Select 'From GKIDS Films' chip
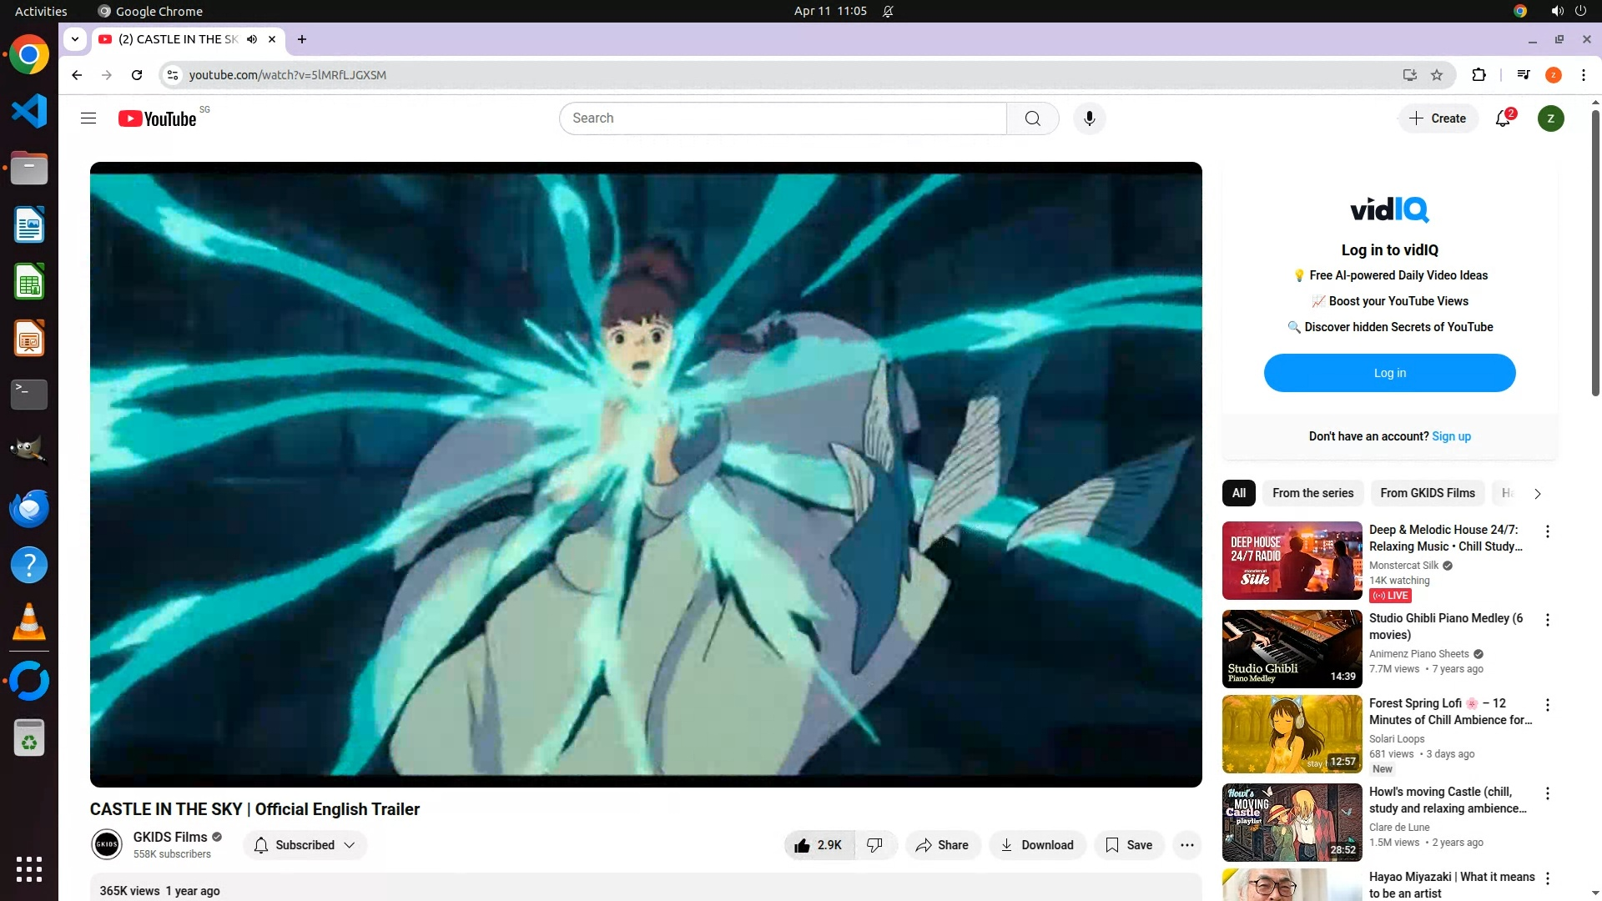This screenshot has width=1602, height=901. click(1427, 493)
